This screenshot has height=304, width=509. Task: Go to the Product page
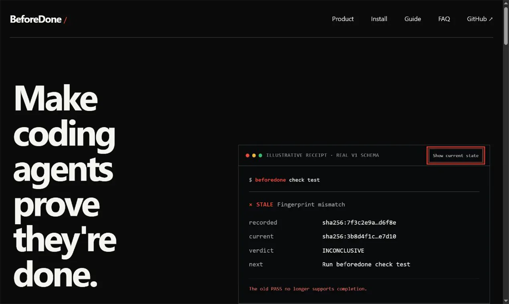[x=343, y=19]
